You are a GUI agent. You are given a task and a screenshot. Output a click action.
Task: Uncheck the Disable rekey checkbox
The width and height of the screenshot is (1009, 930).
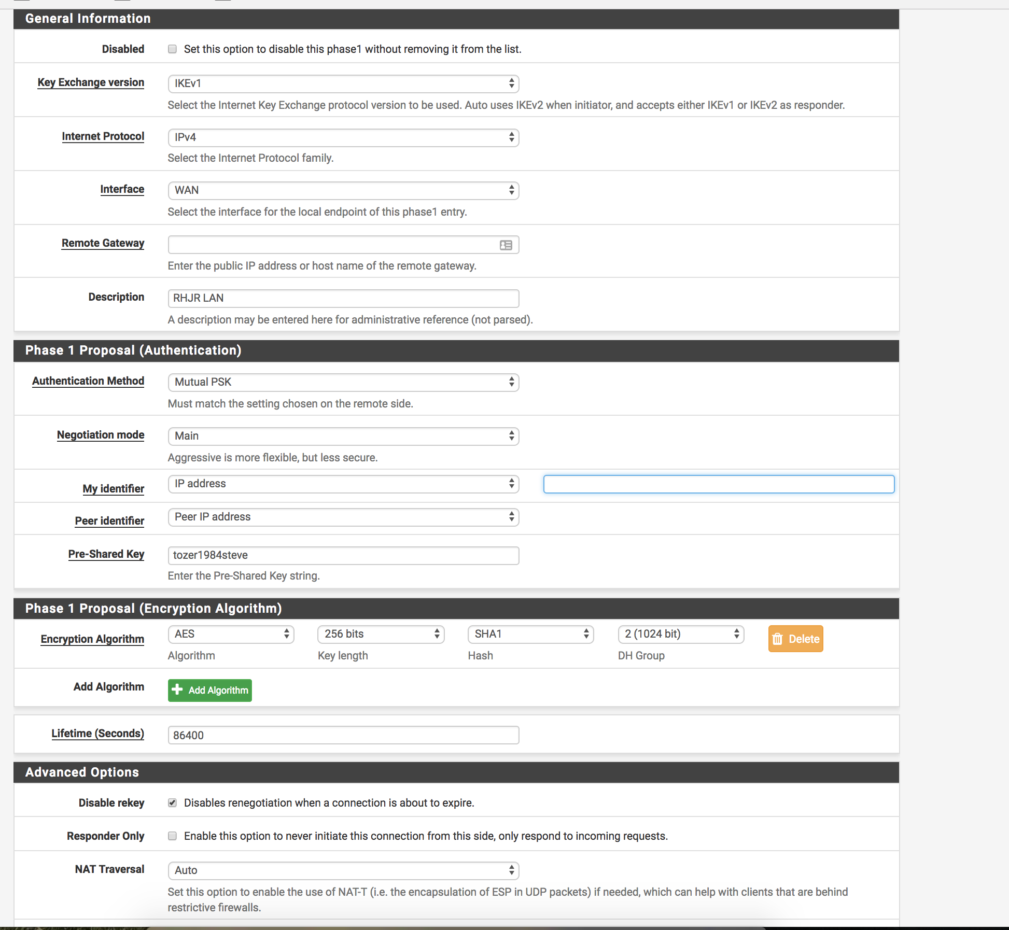pyautogui.click(x=172, y=803)
